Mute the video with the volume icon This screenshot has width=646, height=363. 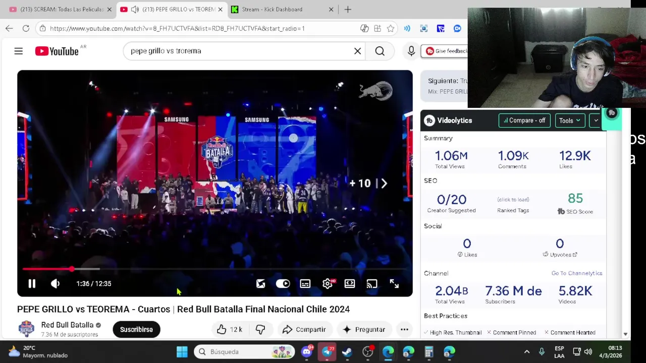(56, 284)
